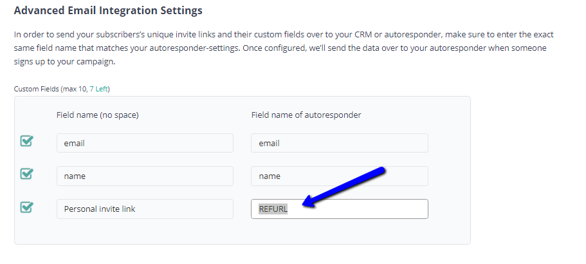
Task: Focus the name autoresponder field input
Action: point(339,176)
